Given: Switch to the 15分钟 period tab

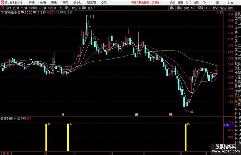Looking at the screenshot, I should click(x=33, y=8).
